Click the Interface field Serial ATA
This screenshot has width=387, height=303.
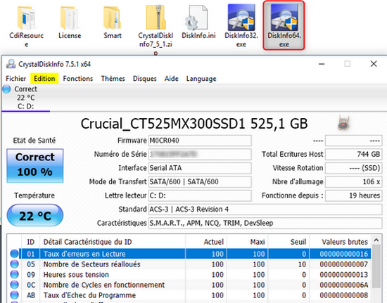coord(200,168)
